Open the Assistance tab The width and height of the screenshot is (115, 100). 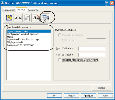tap(33, 10)
